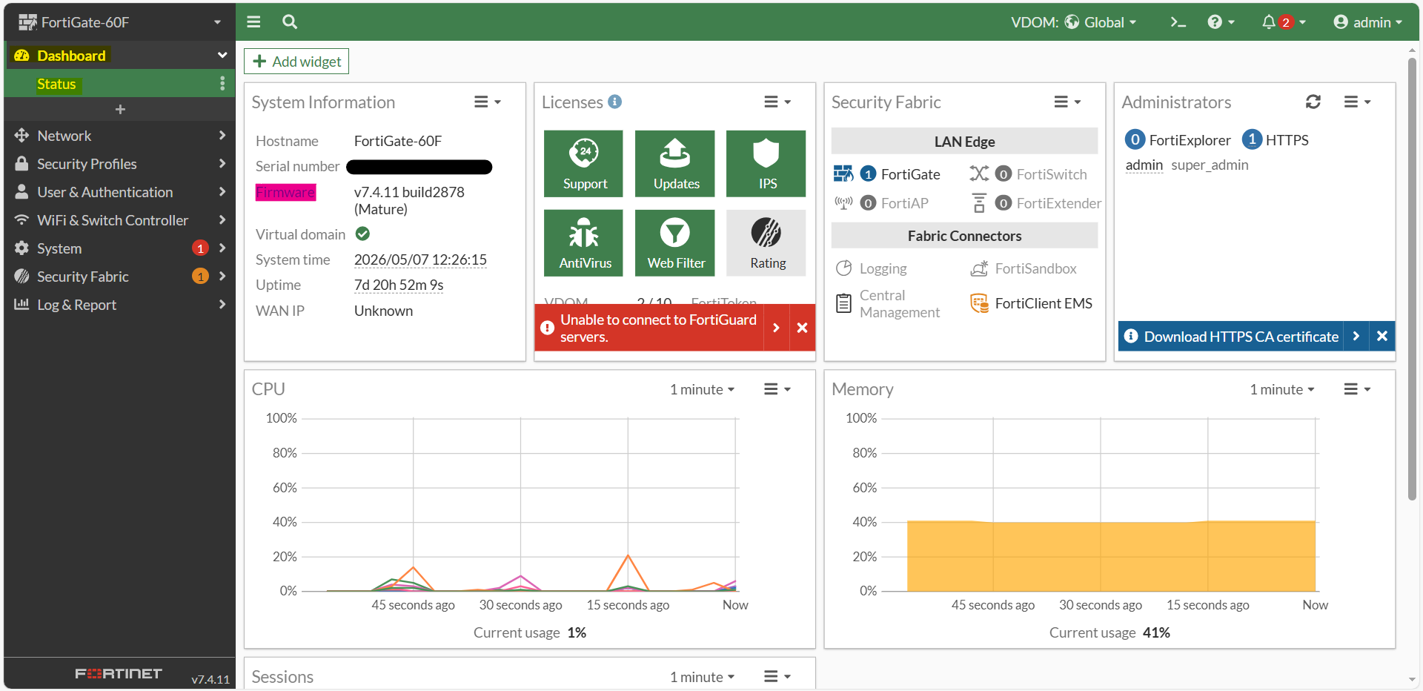Expand the Security Profiles menu
Screen dimensions: 1423x691
click(119, 164)
